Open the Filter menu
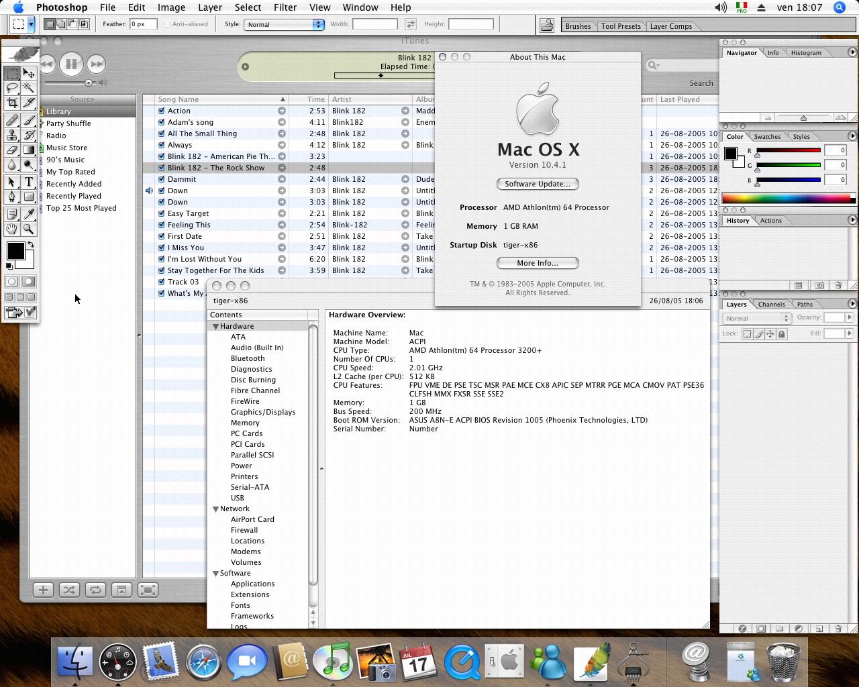Screen dimensions: 859x687 tap(285, 7)
